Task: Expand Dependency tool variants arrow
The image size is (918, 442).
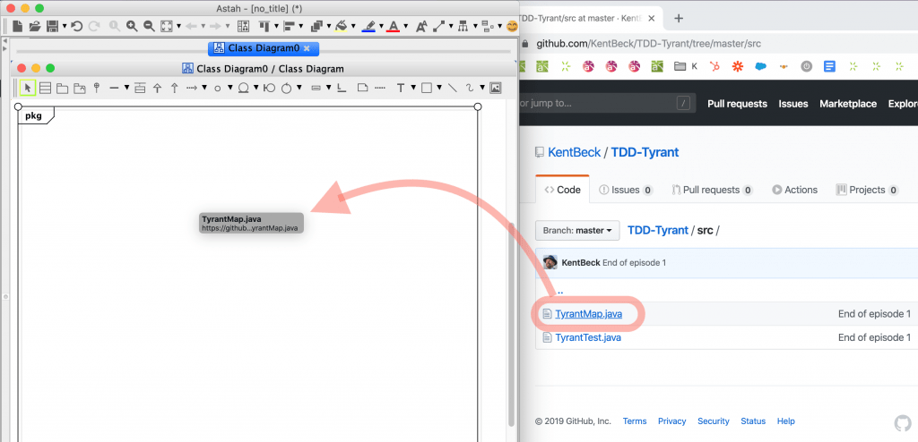Action: point(204,88)
